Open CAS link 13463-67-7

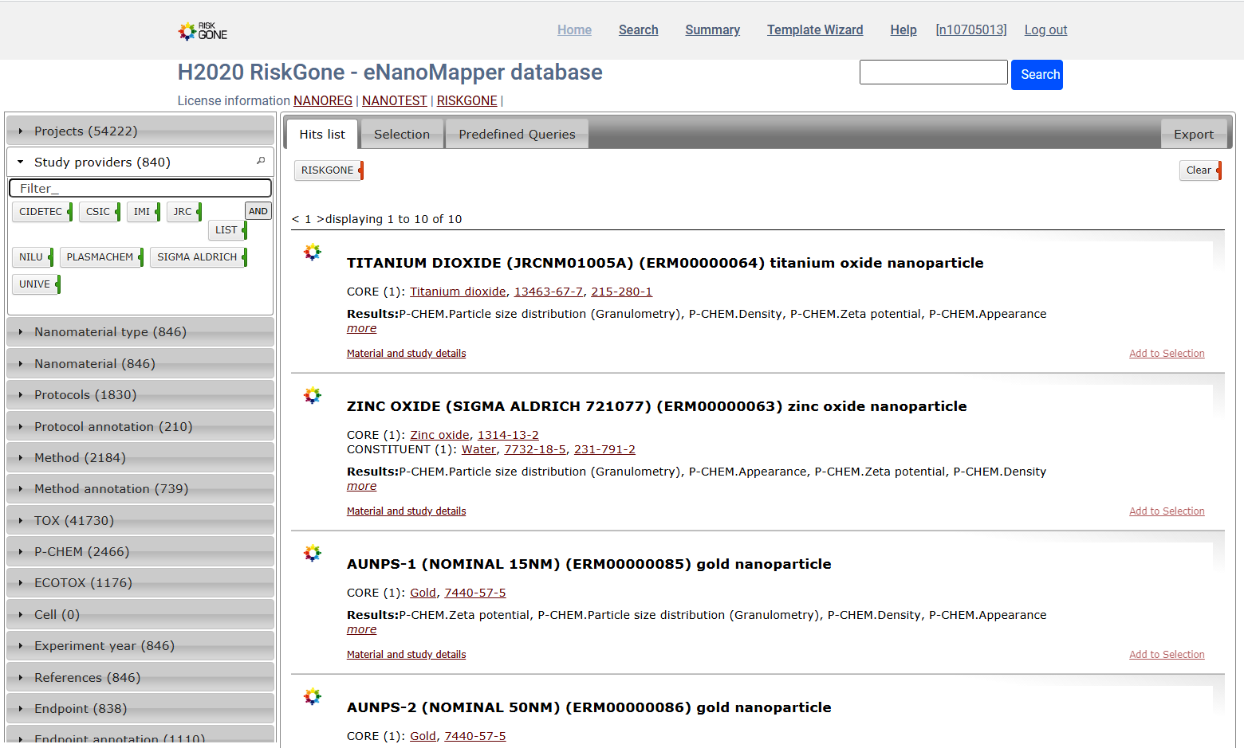(x=549, y=292)
